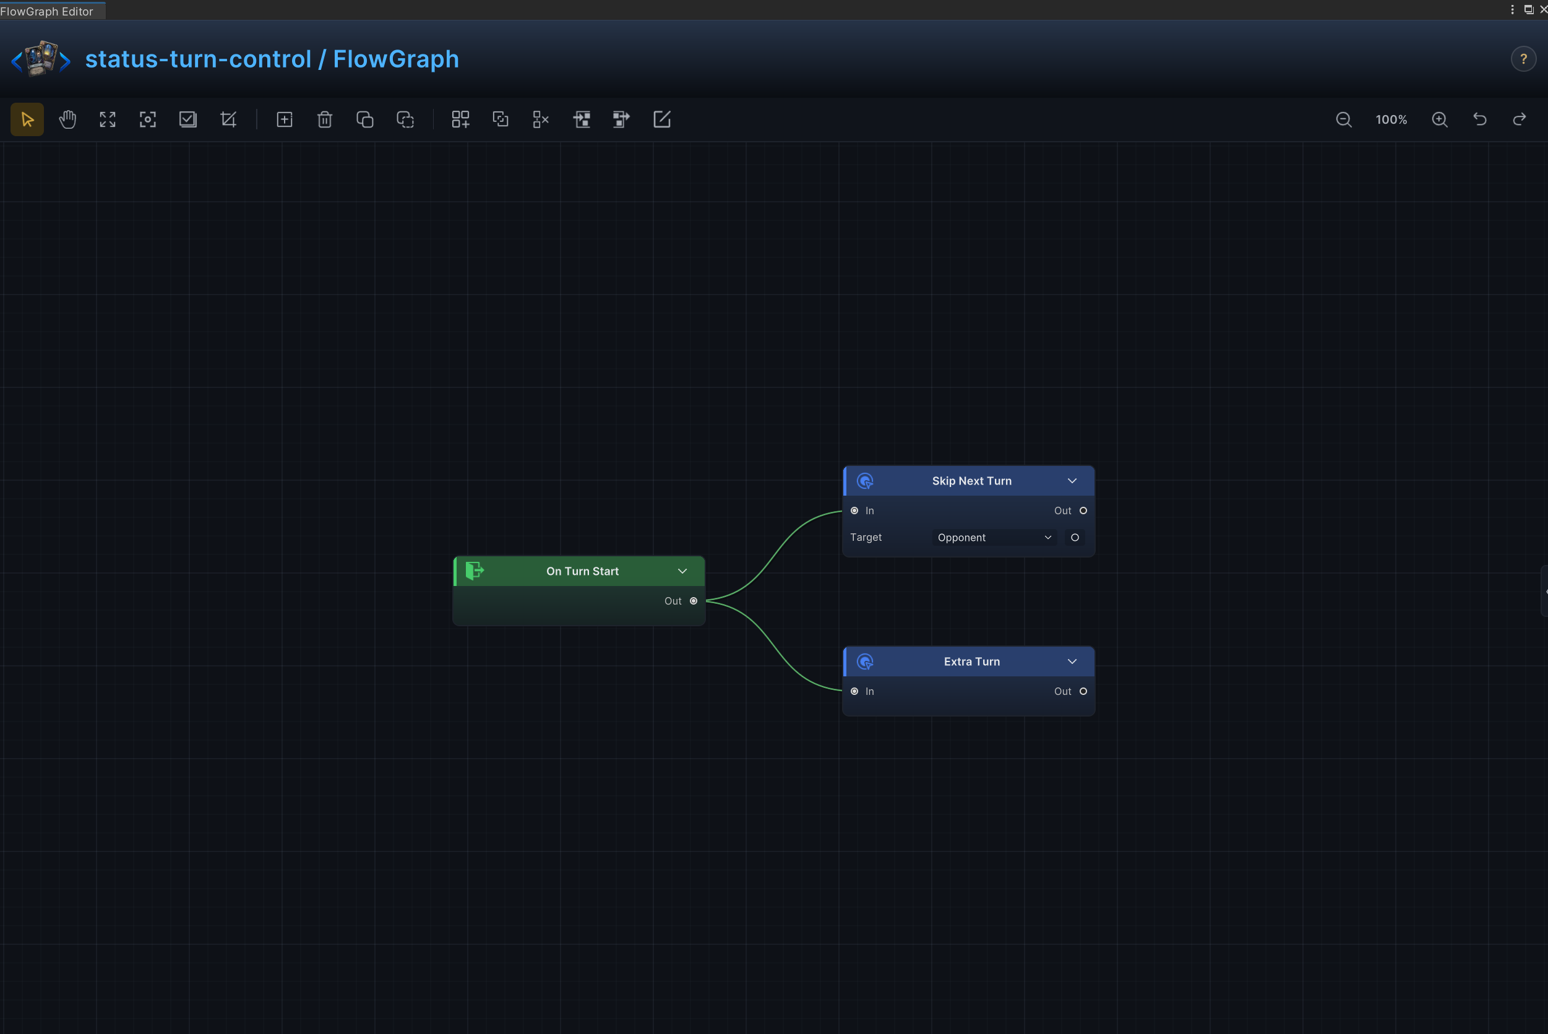
Task: Click the status-turn-control / FlowGraph title
Action: click(x=272, y=59)
